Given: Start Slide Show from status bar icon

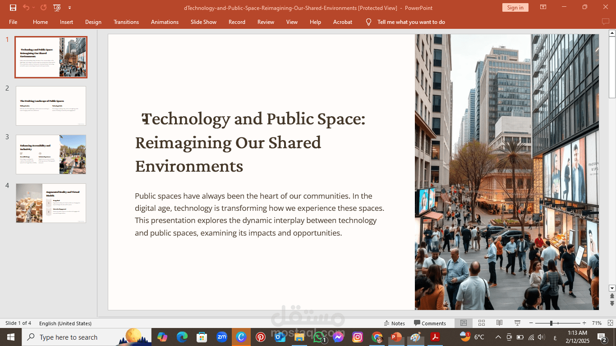Looking at the screenshot, I should (x=517, y=323).
